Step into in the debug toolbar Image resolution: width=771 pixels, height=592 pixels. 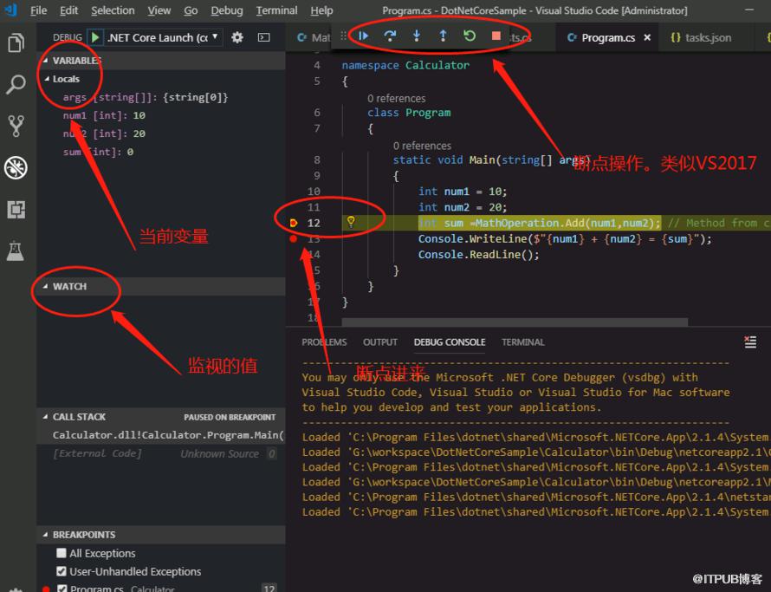point(417,36)
